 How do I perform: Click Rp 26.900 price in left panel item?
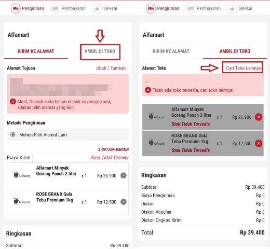click(106, 176)
